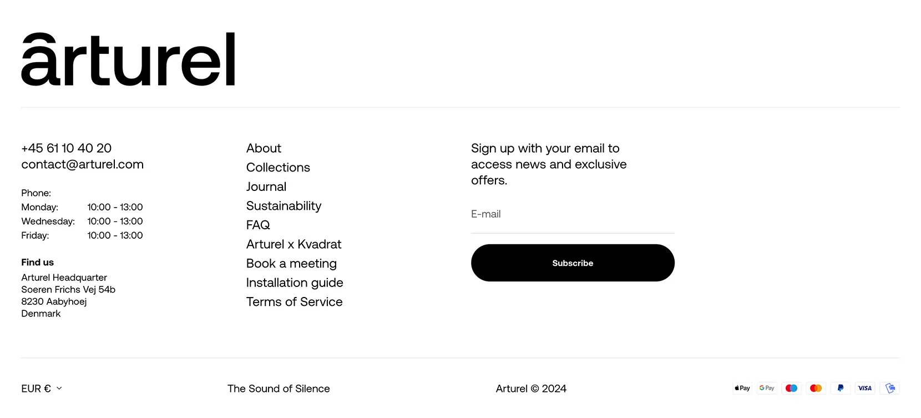
Task: Click the MobilePay phone icon
Action: (x=889, y=388)
